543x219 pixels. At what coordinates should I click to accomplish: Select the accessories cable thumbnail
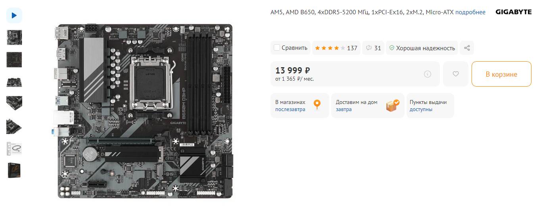(14, 148)
